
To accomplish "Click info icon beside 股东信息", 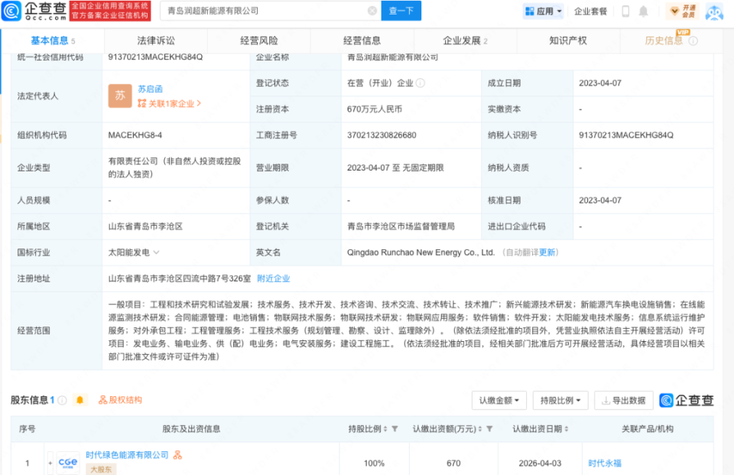I will (x=62, y=400).
